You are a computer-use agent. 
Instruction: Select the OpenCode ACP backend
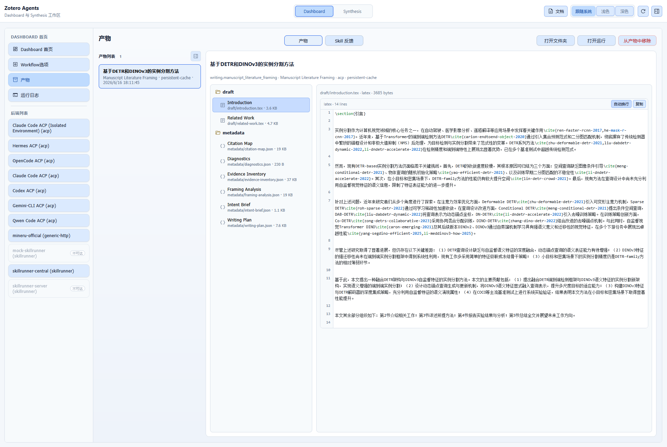pyautogui.click(x=49, y=161)
